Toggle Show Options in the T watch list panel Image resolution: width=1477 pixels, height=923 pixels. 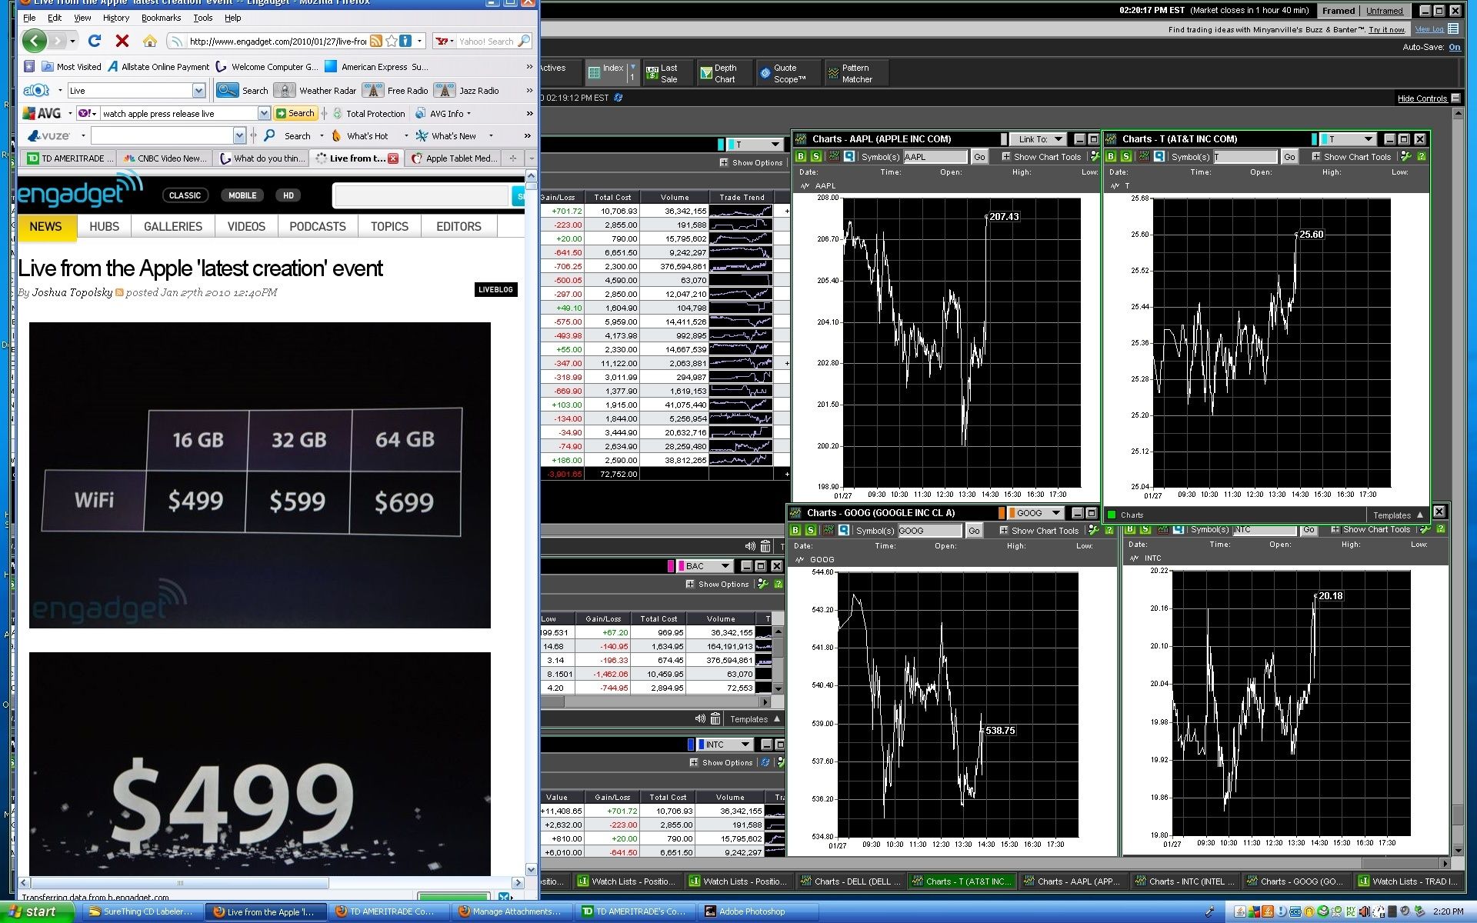point(752,163)
